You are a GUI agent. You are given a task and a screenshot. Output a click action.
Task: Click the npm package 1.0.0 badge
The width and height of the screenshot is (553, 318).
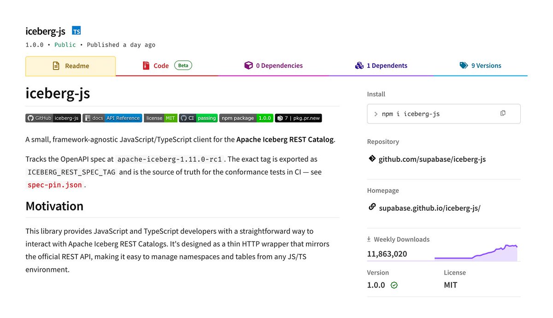246,118
